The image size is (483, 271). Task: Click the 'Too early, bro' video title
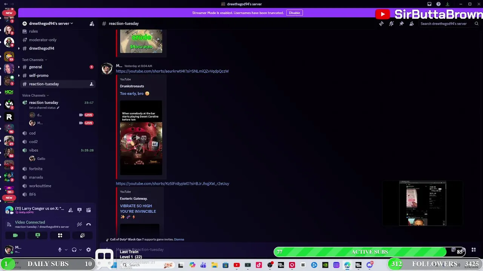pyautogui.click(x=134, y=93)
